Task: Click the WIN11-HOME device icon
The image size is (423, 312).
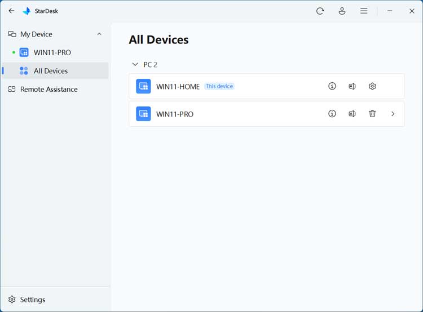Action: pos(143,86)
